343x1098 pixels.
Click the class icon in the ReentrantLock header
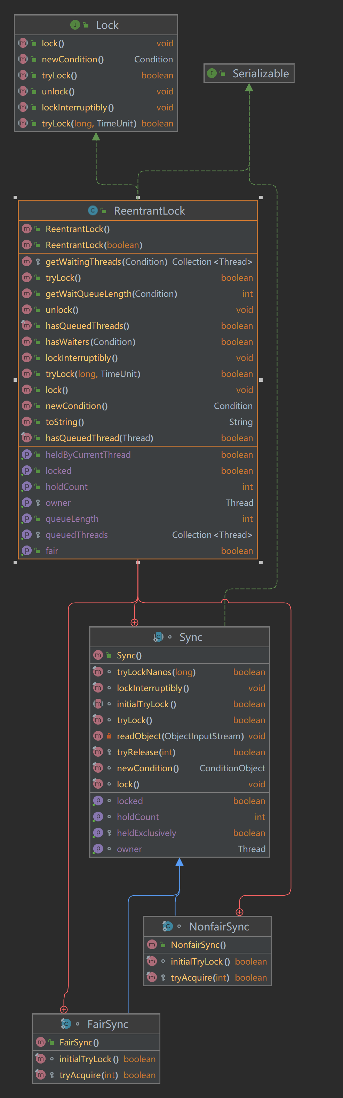92,210
